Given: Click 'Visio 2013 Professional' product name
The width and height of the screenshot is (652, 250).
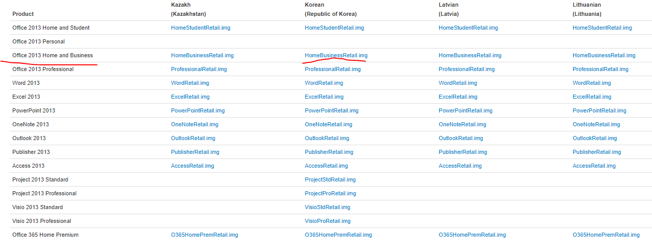Looking at the screenshot, I should tap(42, 221).
